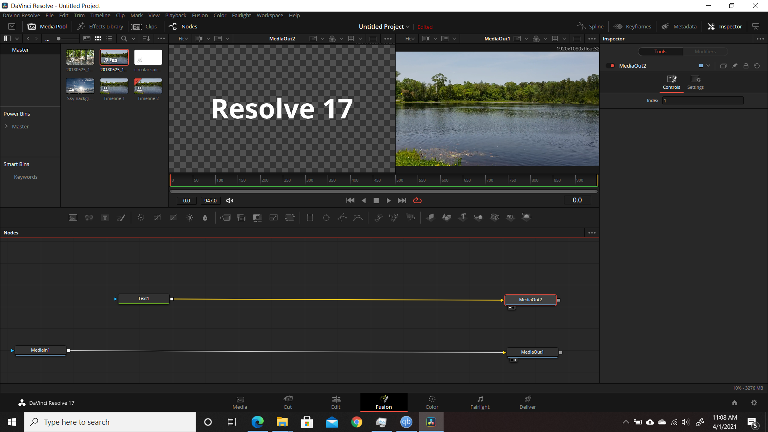Add a Color Curves tool from the toolbar
768x432 pixels.
pyautogui.click(x=157, y=218)
